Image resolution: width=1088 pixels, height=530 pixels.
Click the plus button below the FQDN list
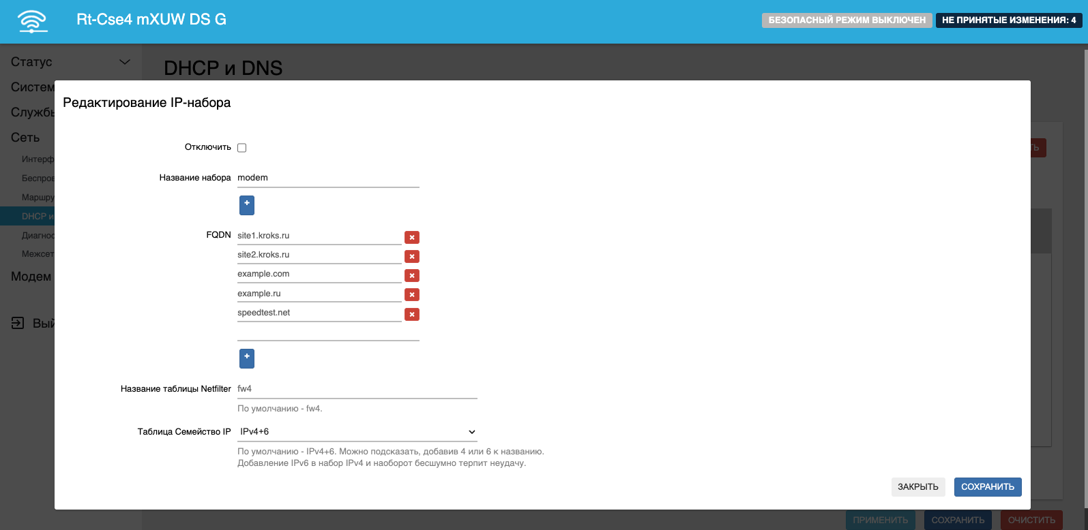click(247, 358)
